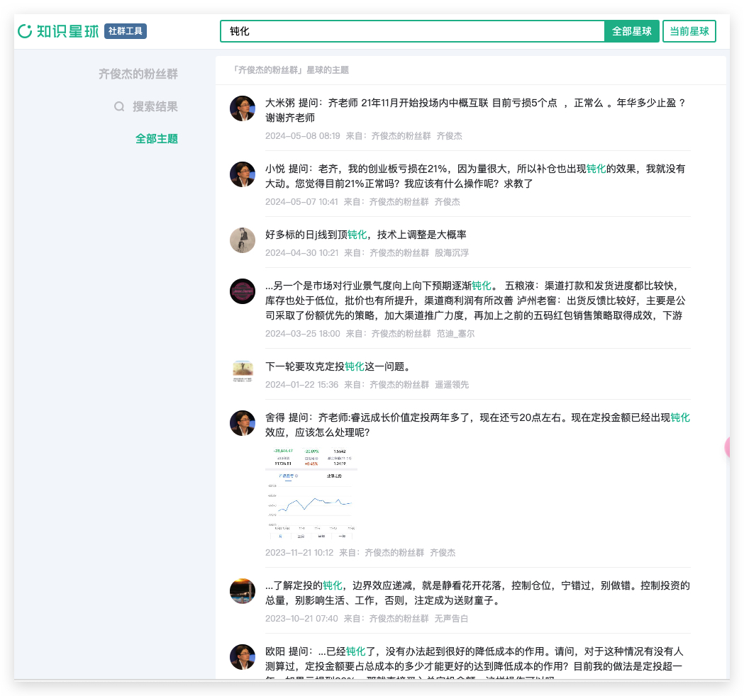Switch to 搜索结果 sidebar entry

tap(155, 106)
